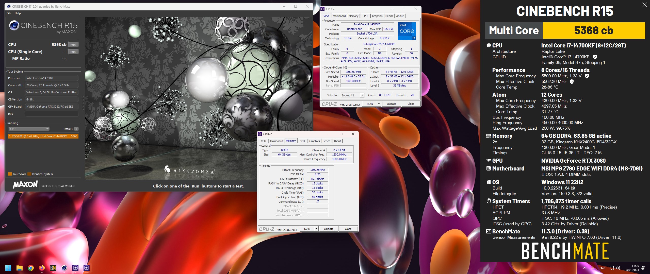Click the Cinebench CPU score 5368 cb
This screenshot has width=650, height=274.
click(x=59, y=45)
